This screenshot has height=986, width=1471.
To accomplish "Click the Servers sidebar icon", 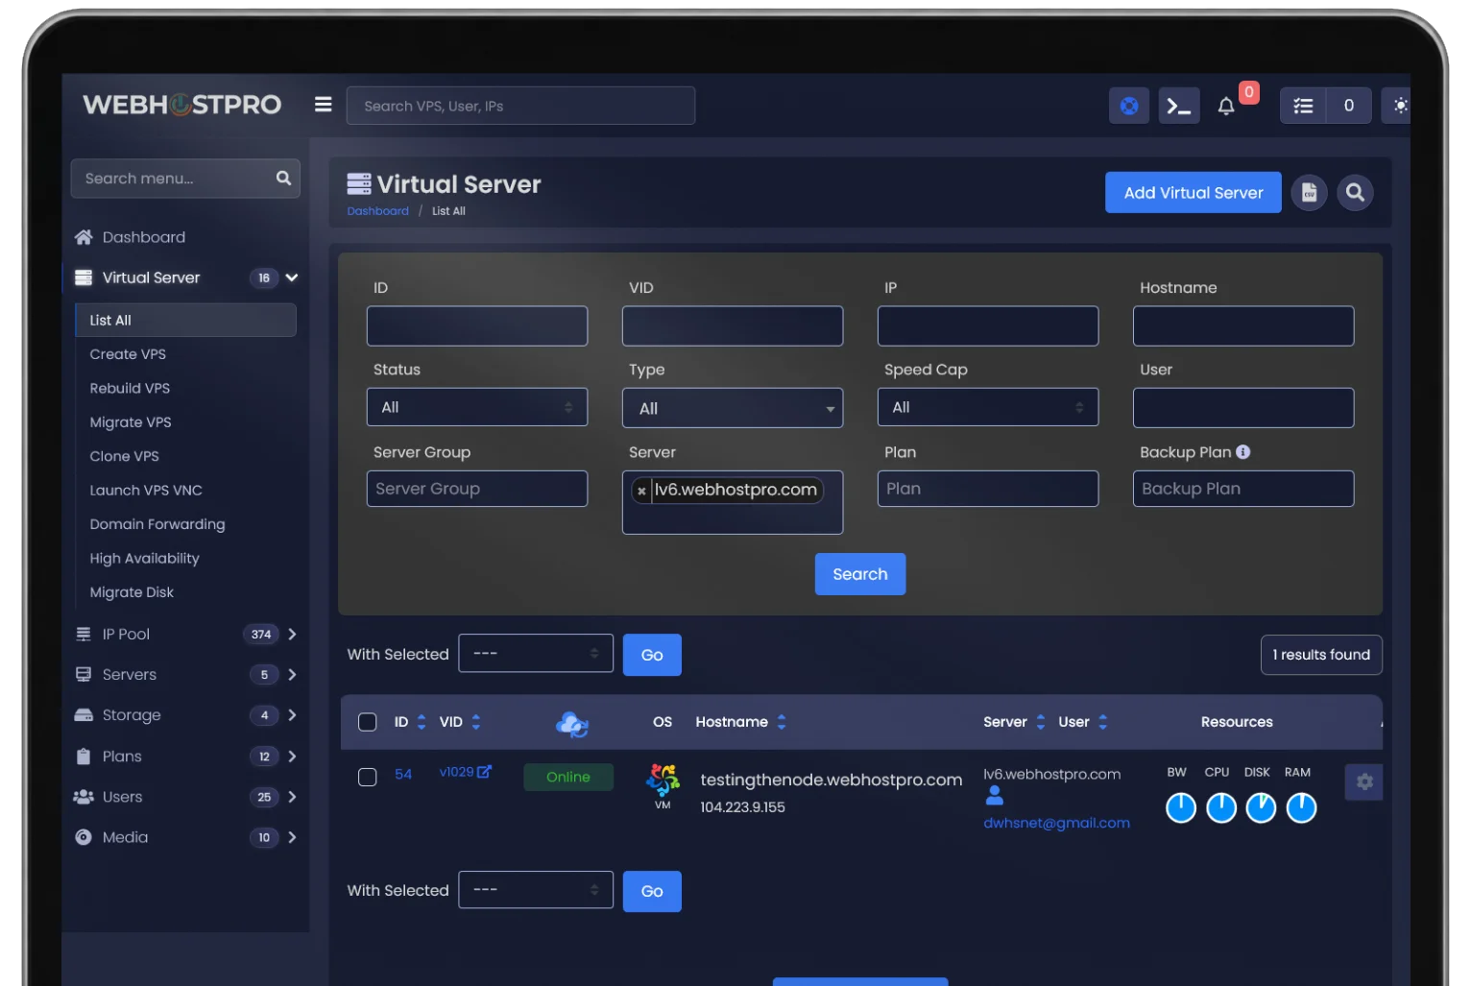I will pyautogui.click(x=84, y=674).
